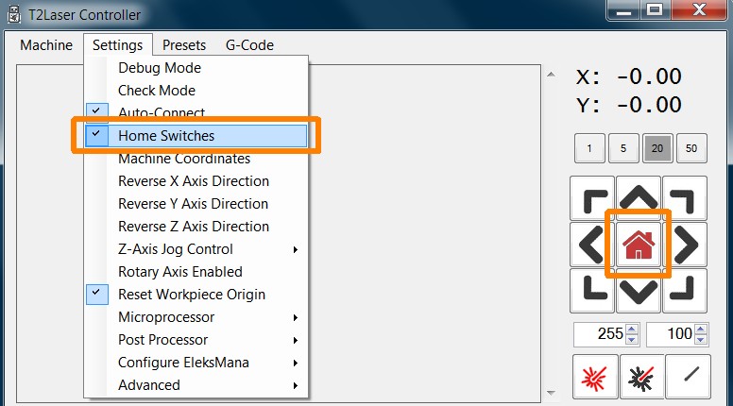Jog right with the right arrow
The height and width of the screenshot is (406, 733).
click(685, 245)
